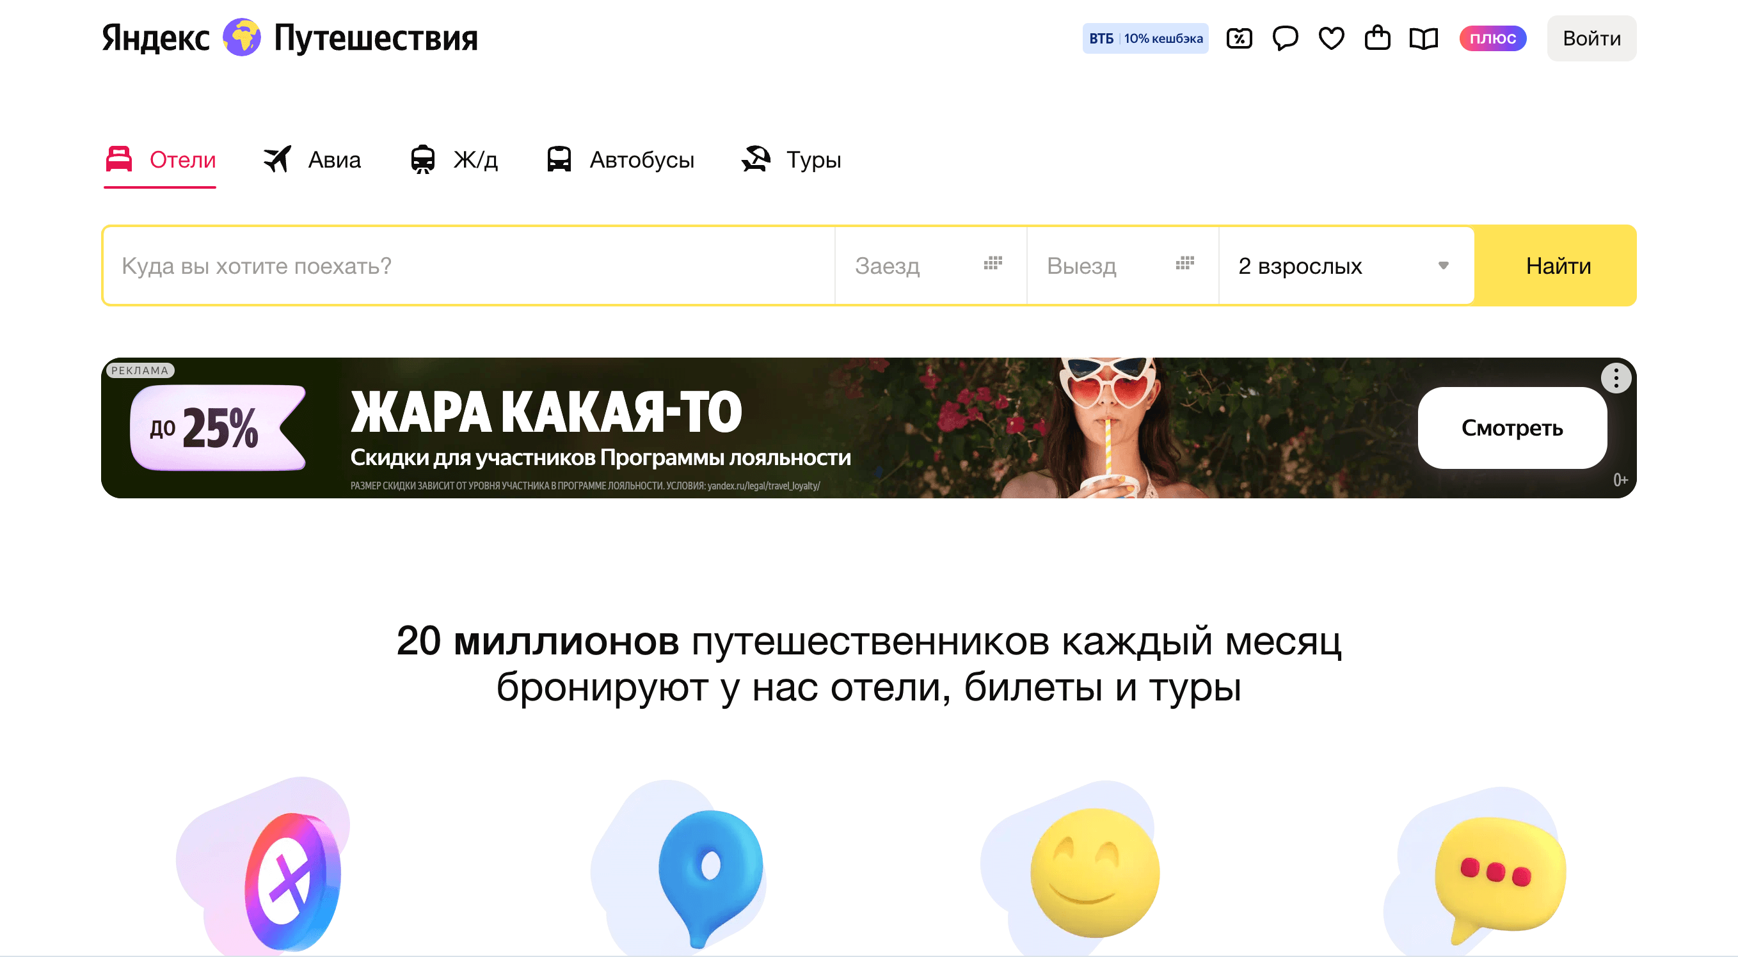Focus the 'Куда вы хотите поехать?' field
Viewport: 1738px width, 957px height.
(469, 265)
